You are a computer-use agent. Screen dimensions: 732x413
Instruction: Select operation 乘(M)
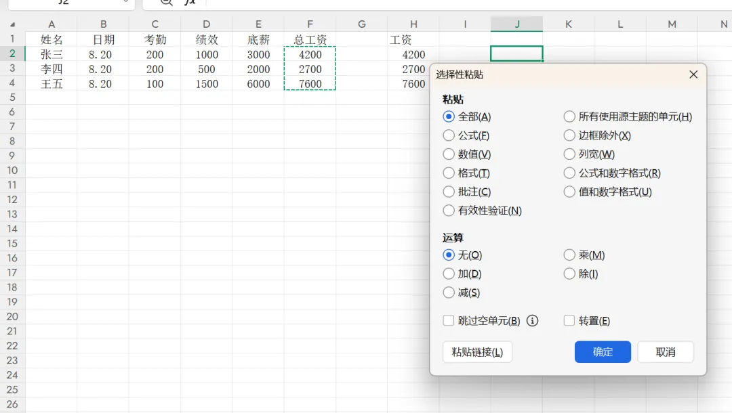[x=569, y=255]
